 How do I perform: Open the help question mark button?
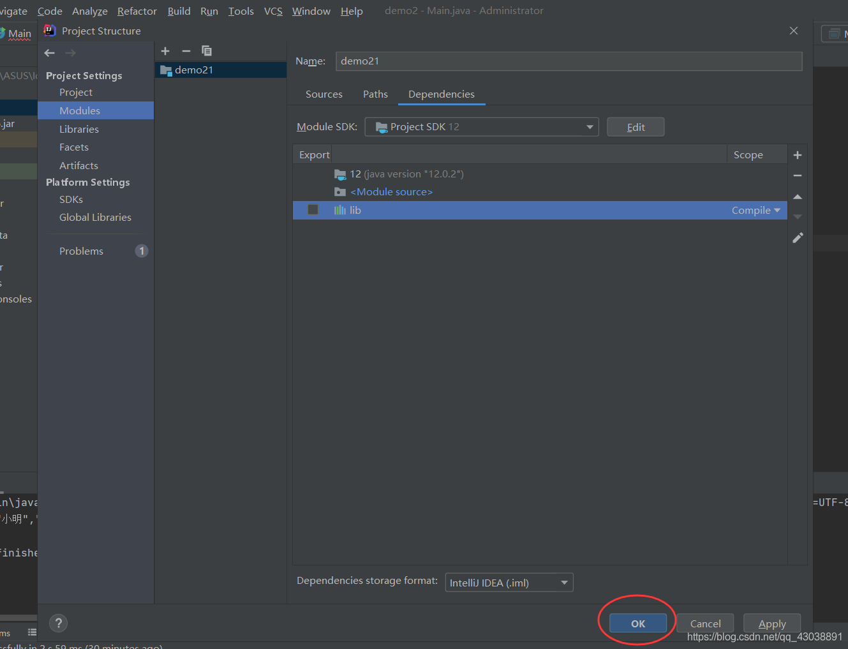coord(58,623)
